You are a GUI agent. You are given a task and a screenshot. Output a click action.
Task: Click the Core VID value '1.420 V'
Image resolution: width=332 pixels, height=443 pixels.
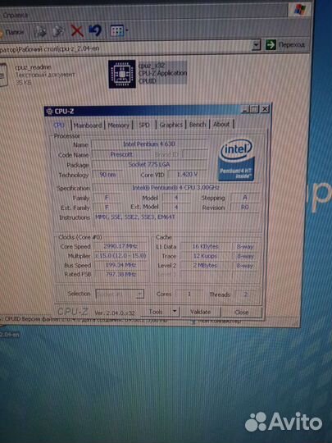187,174
